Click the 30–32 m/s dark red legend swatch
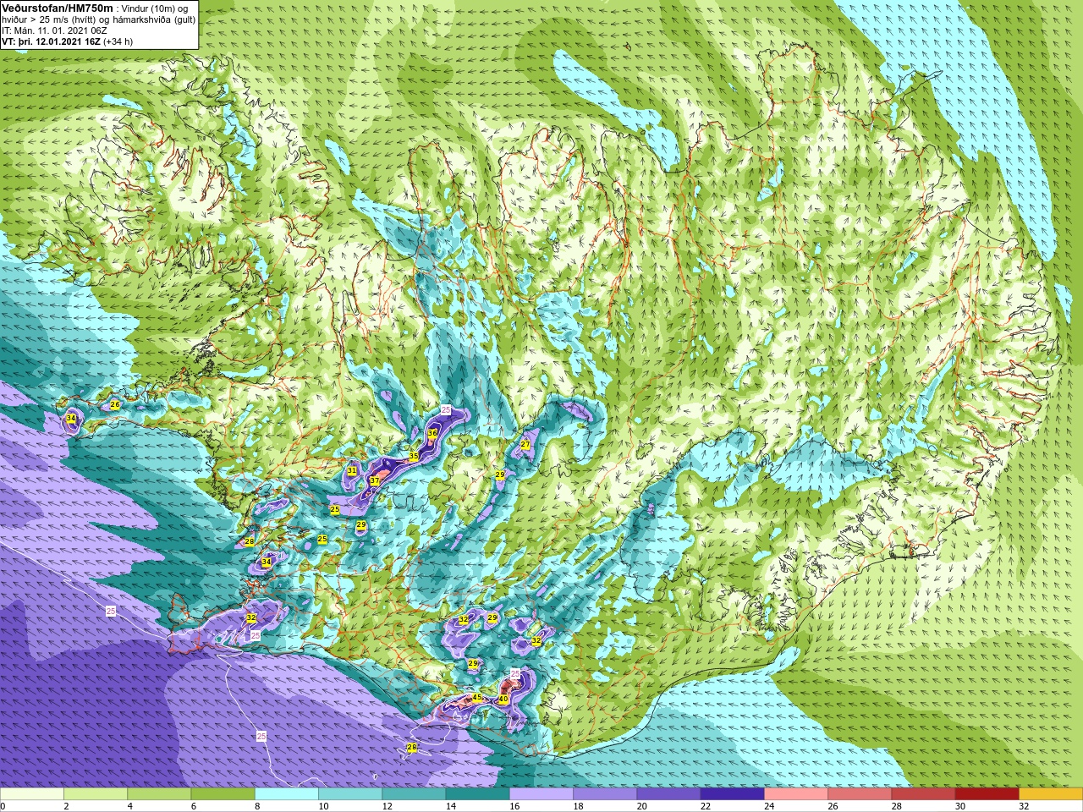Screen dimensions: 1083x812 [x=987, y=794]
